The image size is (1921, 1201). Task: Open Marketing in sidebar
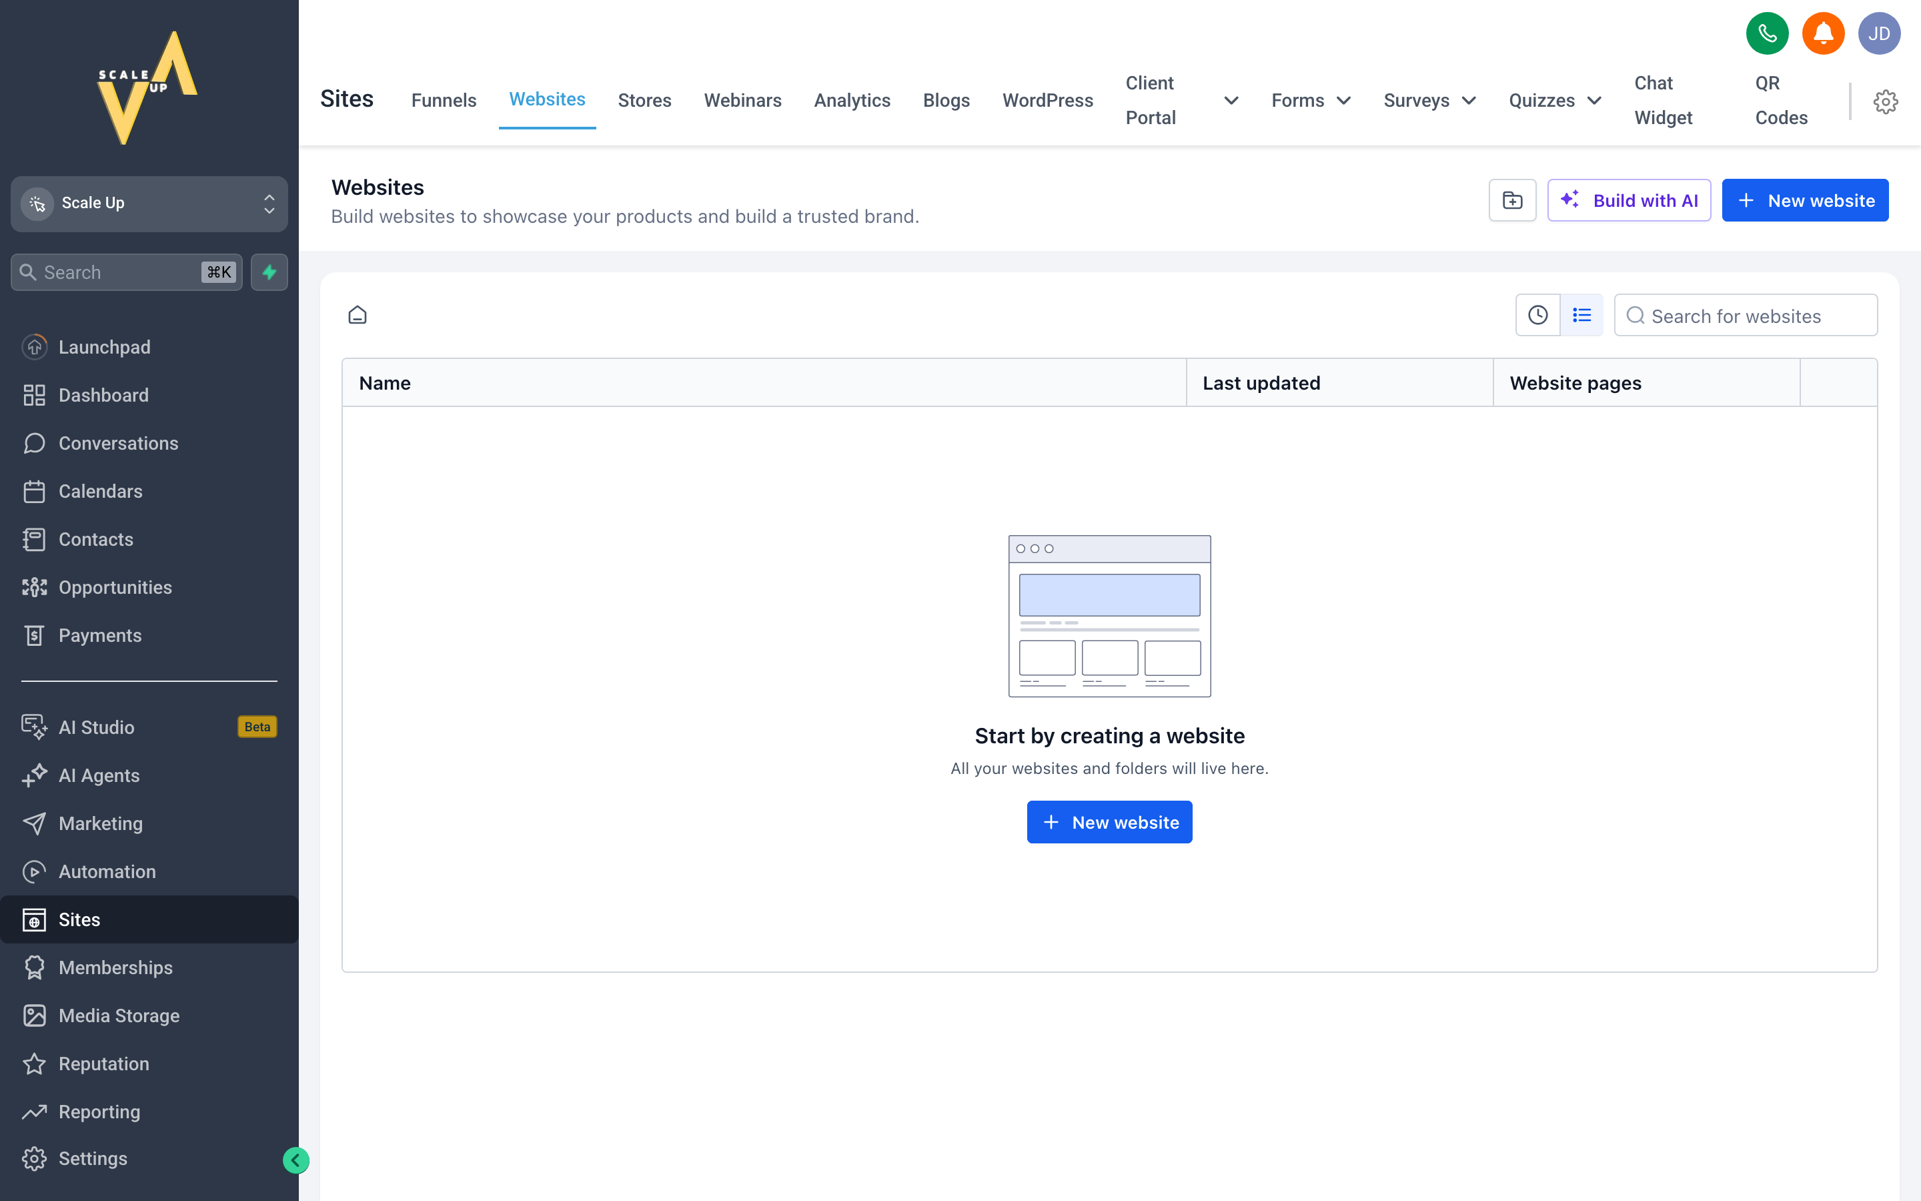tap(149, 824)
